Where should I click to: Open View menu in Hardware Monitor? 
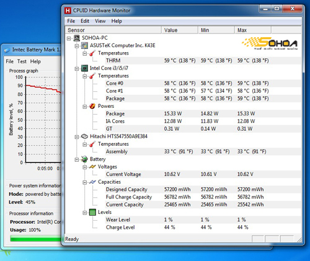tap(100, 21)
